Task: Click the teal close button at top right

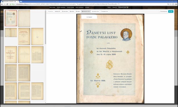Action: tap(171, 11)
